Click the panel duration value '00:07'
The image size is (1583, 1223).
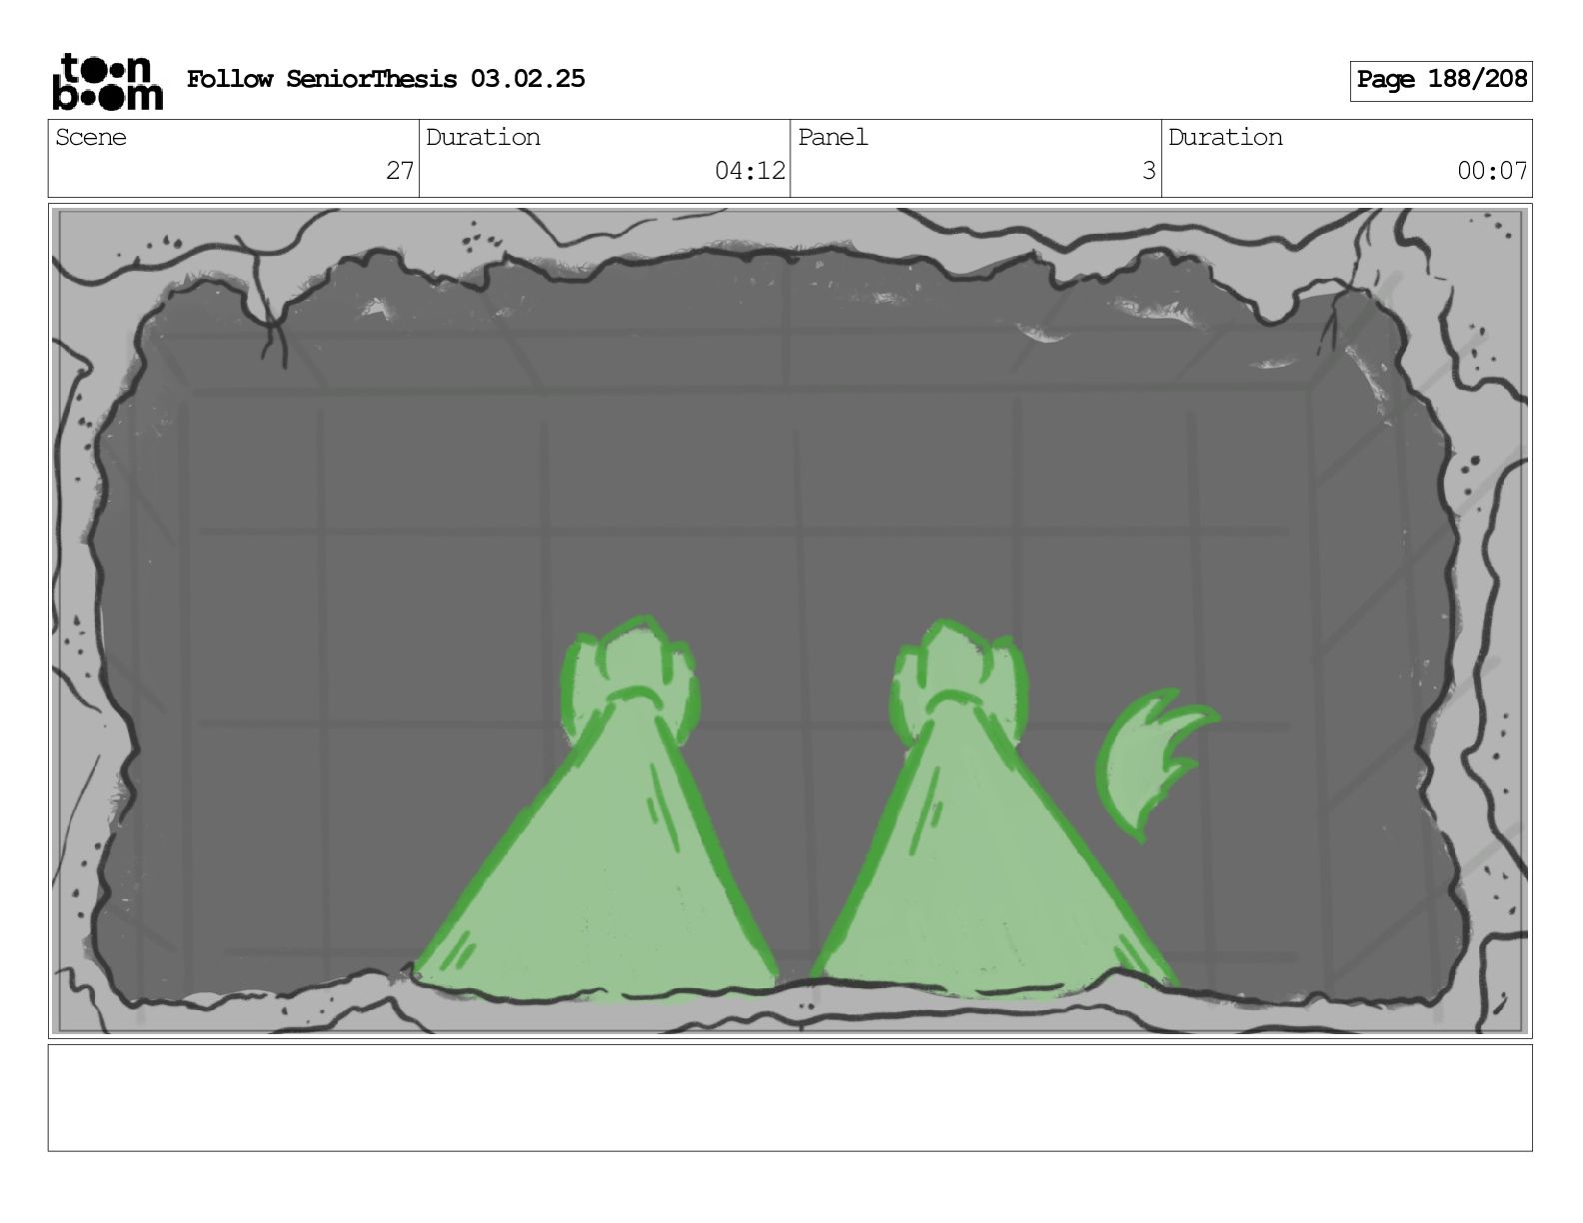tap(1492, 171)
